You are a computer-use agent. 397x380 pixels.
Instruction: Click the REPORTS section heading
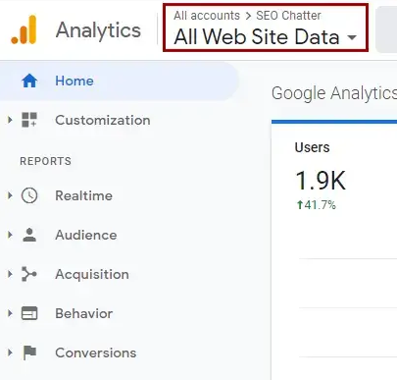click(45, 161)
